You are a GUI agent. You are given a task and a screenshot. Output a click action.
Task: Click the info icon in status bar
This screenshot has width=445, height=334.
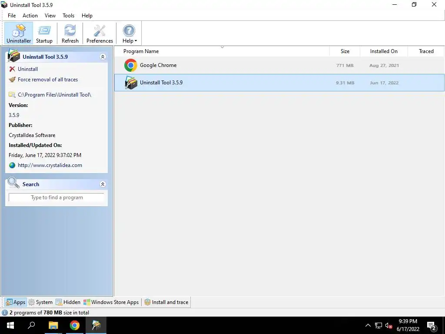pyautogui.click(x=5, y=313)
